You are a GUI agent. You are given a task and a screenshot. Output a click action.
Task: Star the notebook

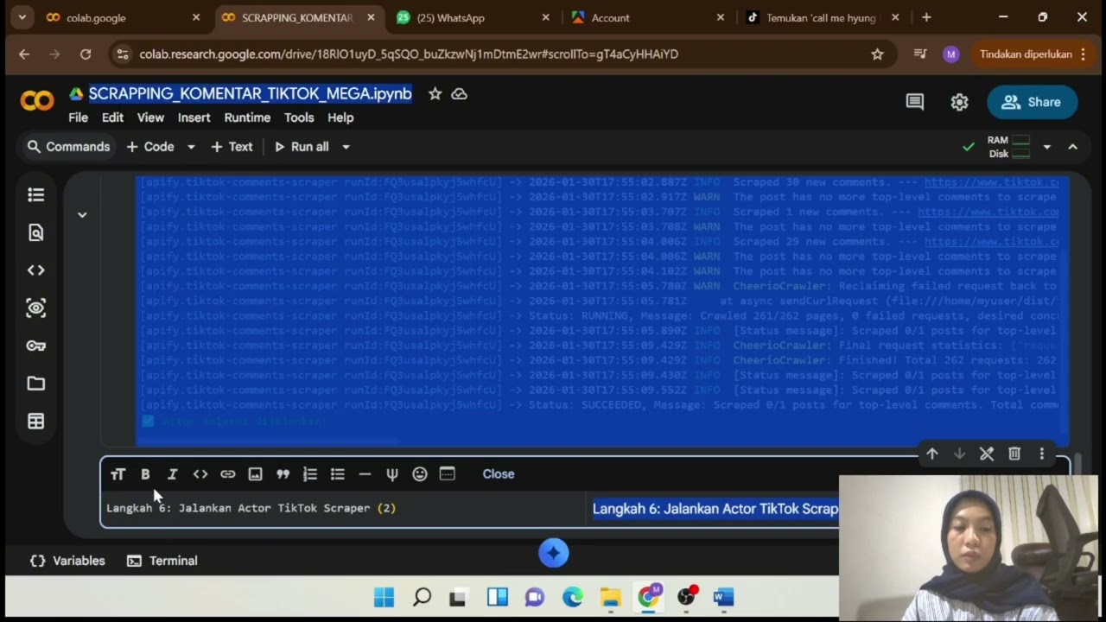tap(435, 93)
